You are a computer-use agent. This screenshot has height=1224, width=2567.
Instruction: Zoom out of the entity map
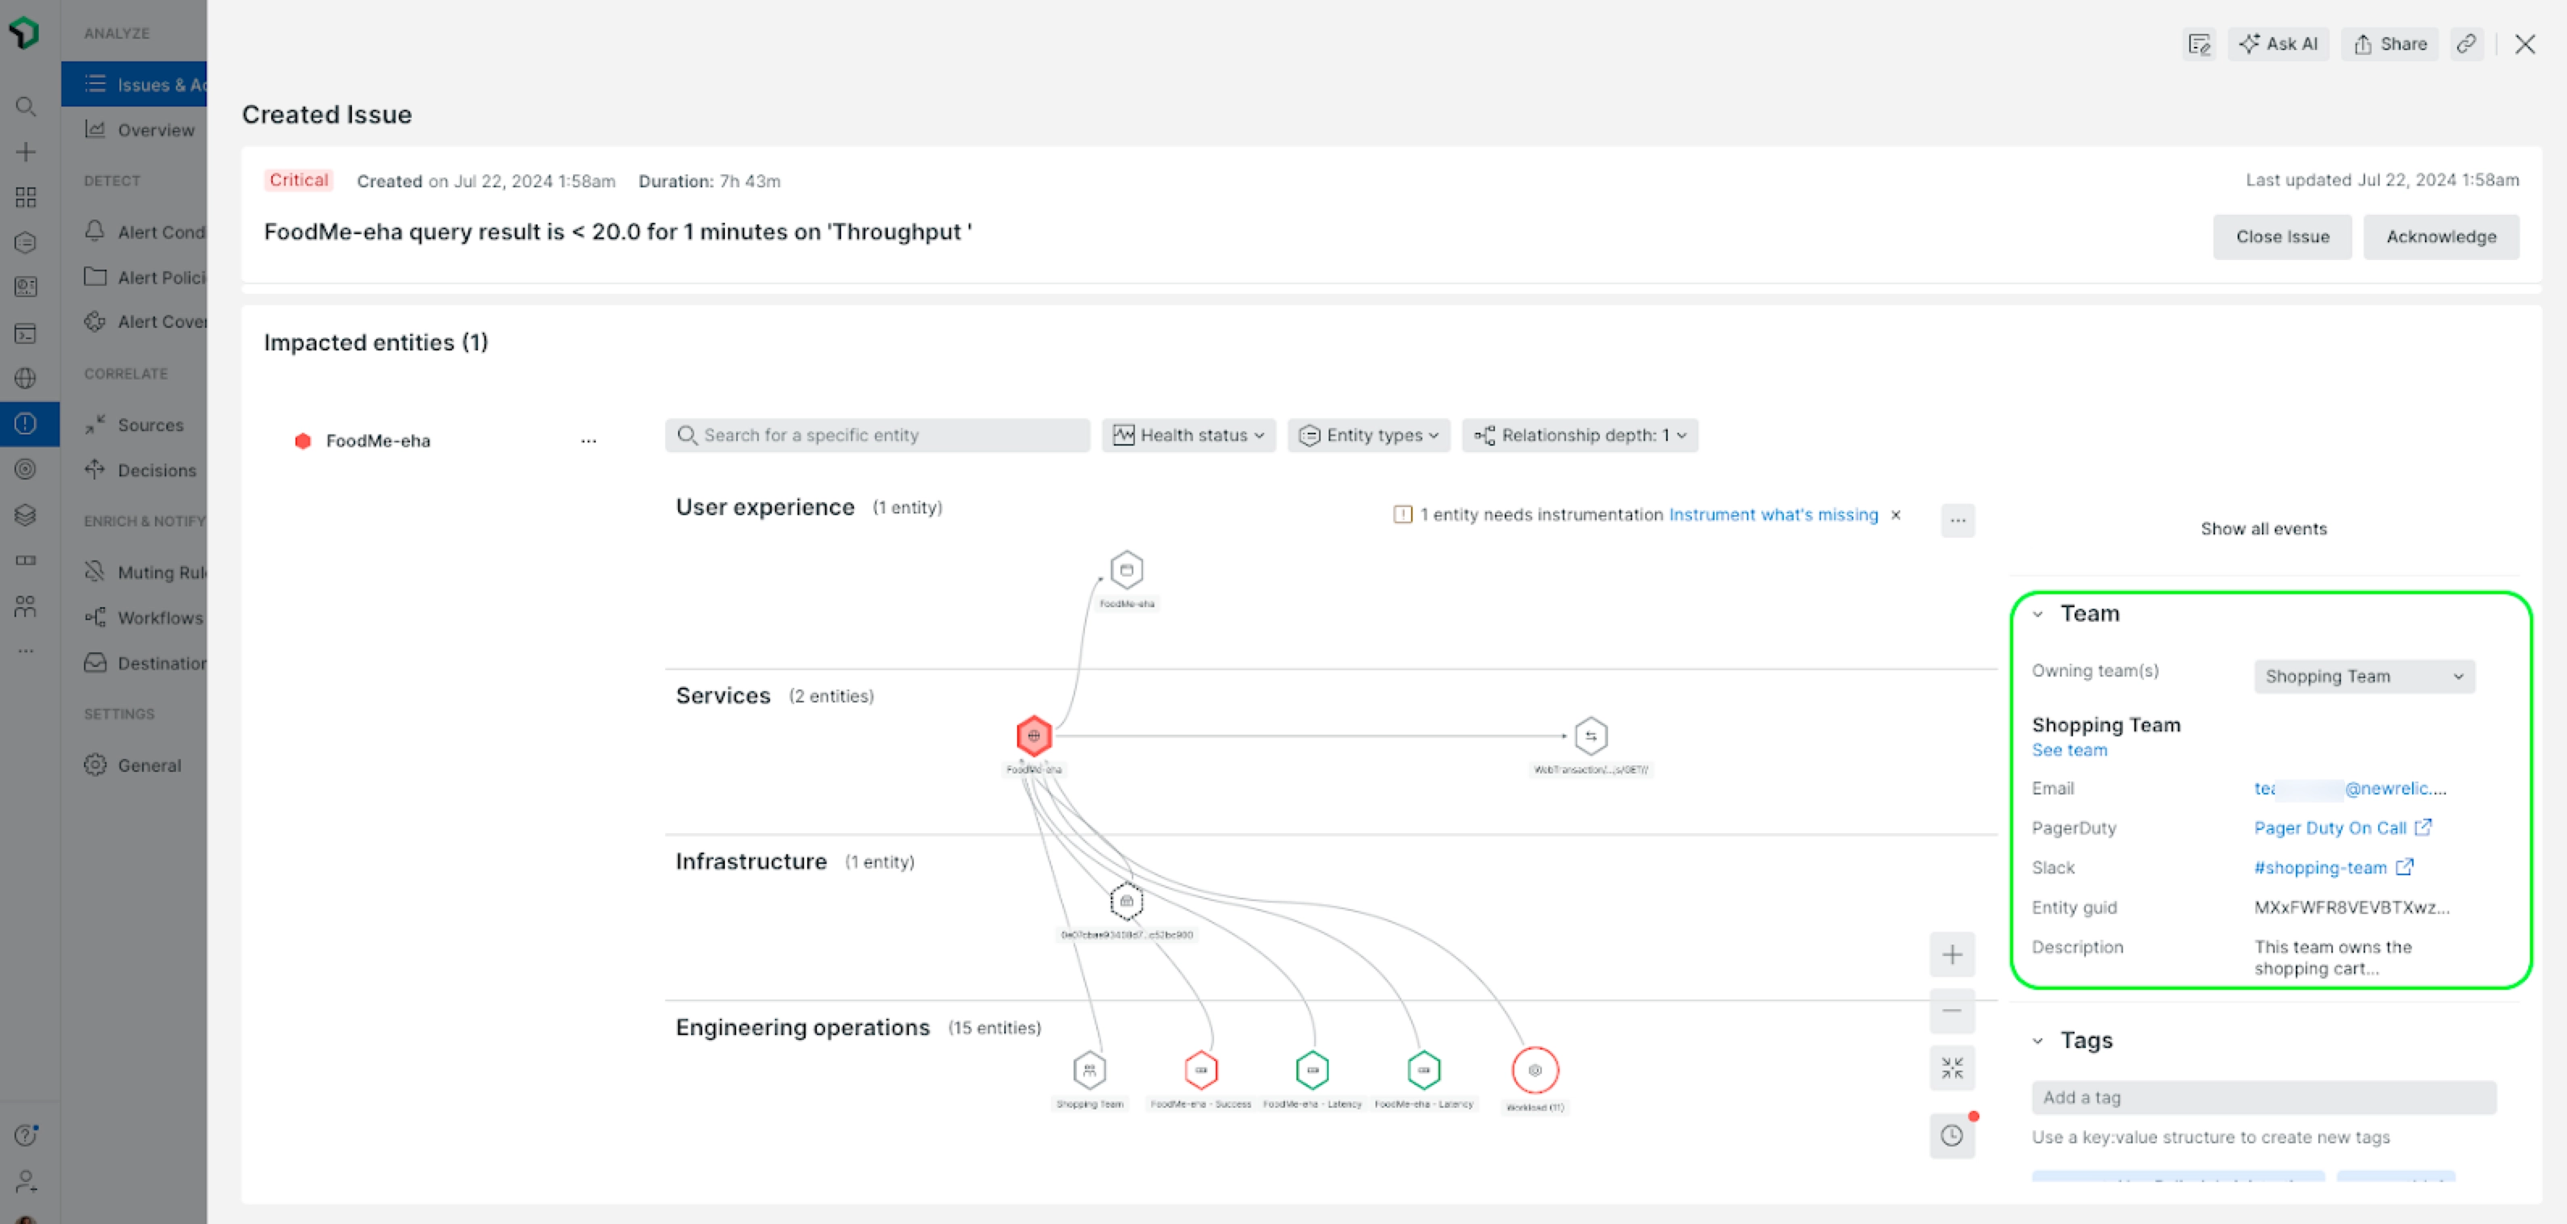(1951, 1011)
